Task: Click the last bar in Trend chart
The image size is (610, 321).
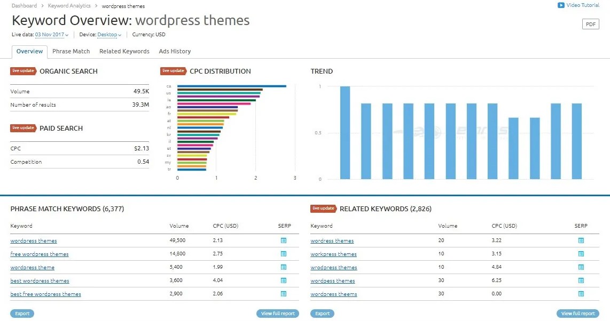Action: coord(576,141)
